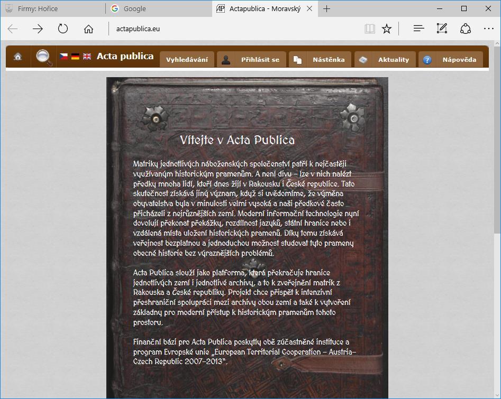Viewport: 501px width, 399px height.
Task: Click the blue question mark help icon
Action: click(x=427, y=60)
